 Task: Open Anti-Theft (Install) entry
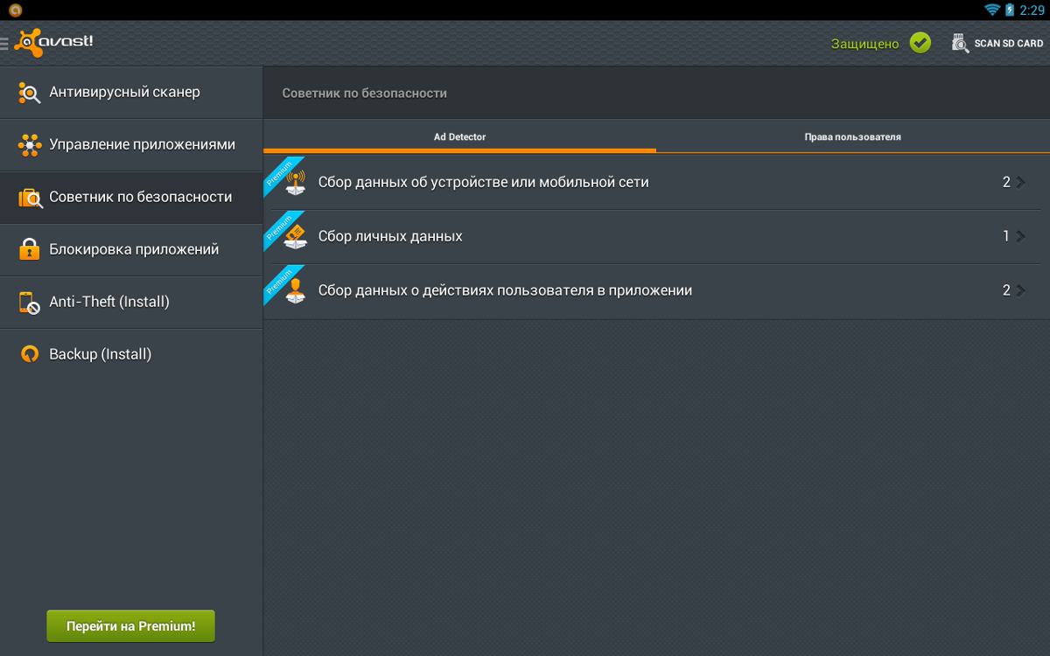point(131,303)
